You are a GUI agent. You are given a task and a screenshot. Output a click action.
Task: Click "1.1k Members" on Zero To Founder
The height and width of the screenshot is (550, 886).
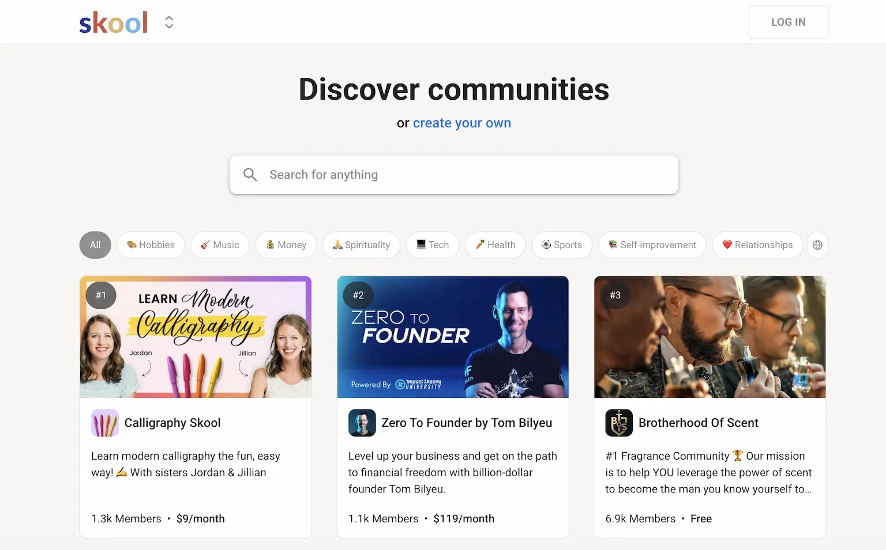click(x=384, y=519)
